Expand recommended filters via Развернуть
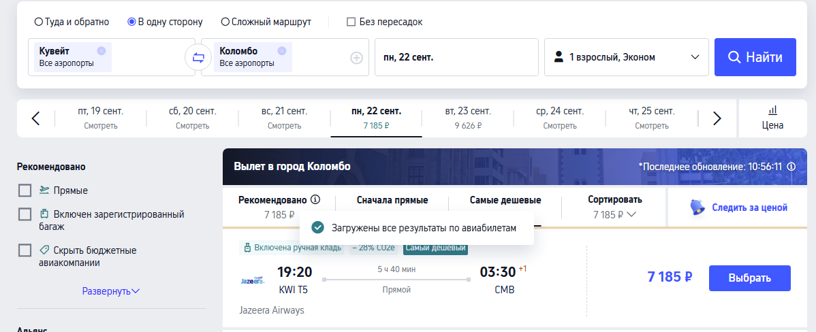 (111, 291)
